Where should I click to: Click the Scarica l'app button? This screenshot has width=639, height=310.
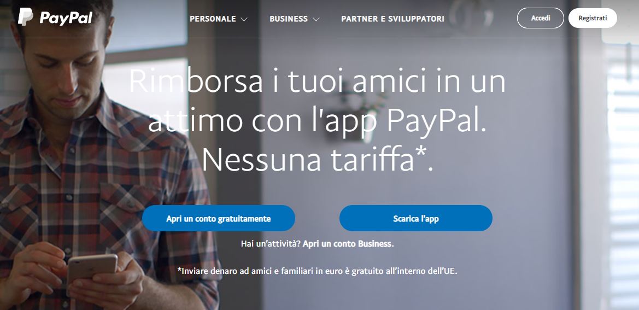tap(415, 218)
